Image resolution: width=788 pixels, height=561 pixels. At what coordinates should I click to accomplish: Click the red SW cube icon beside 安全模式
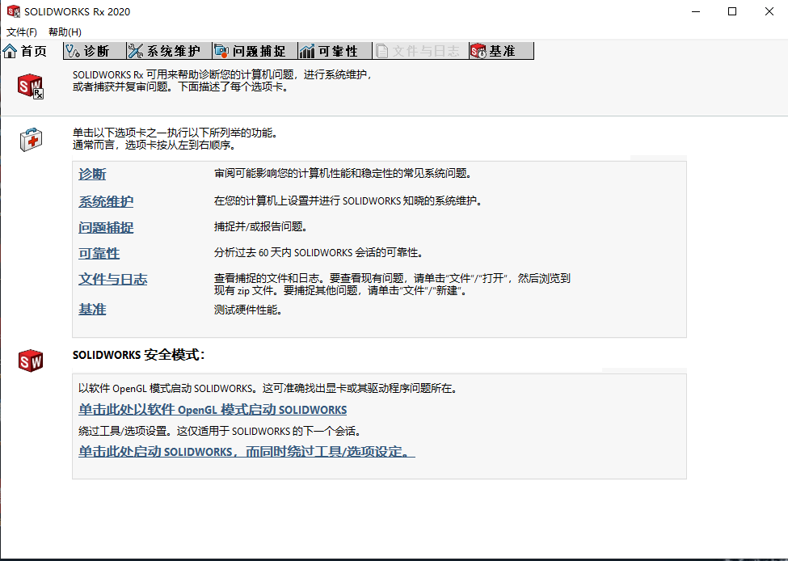pyautogui.click(x=31, y=361)
